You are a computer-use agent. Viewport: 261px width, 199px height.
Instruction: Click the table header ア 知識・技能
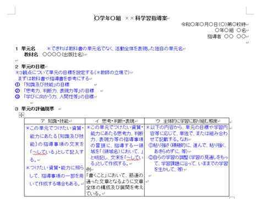coord(55,121)
